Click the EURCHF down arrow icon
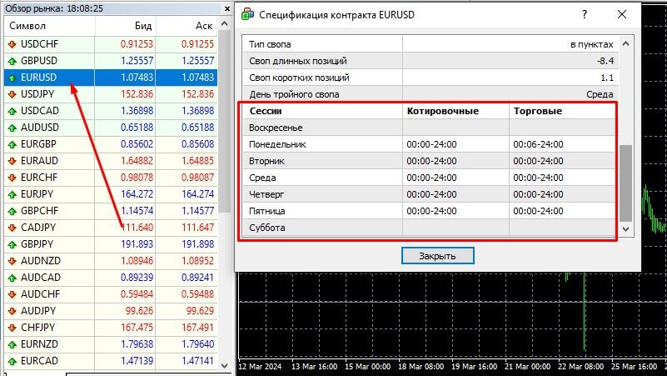The image size is (667, 376). pyautogui.click(x=12, y=178)
